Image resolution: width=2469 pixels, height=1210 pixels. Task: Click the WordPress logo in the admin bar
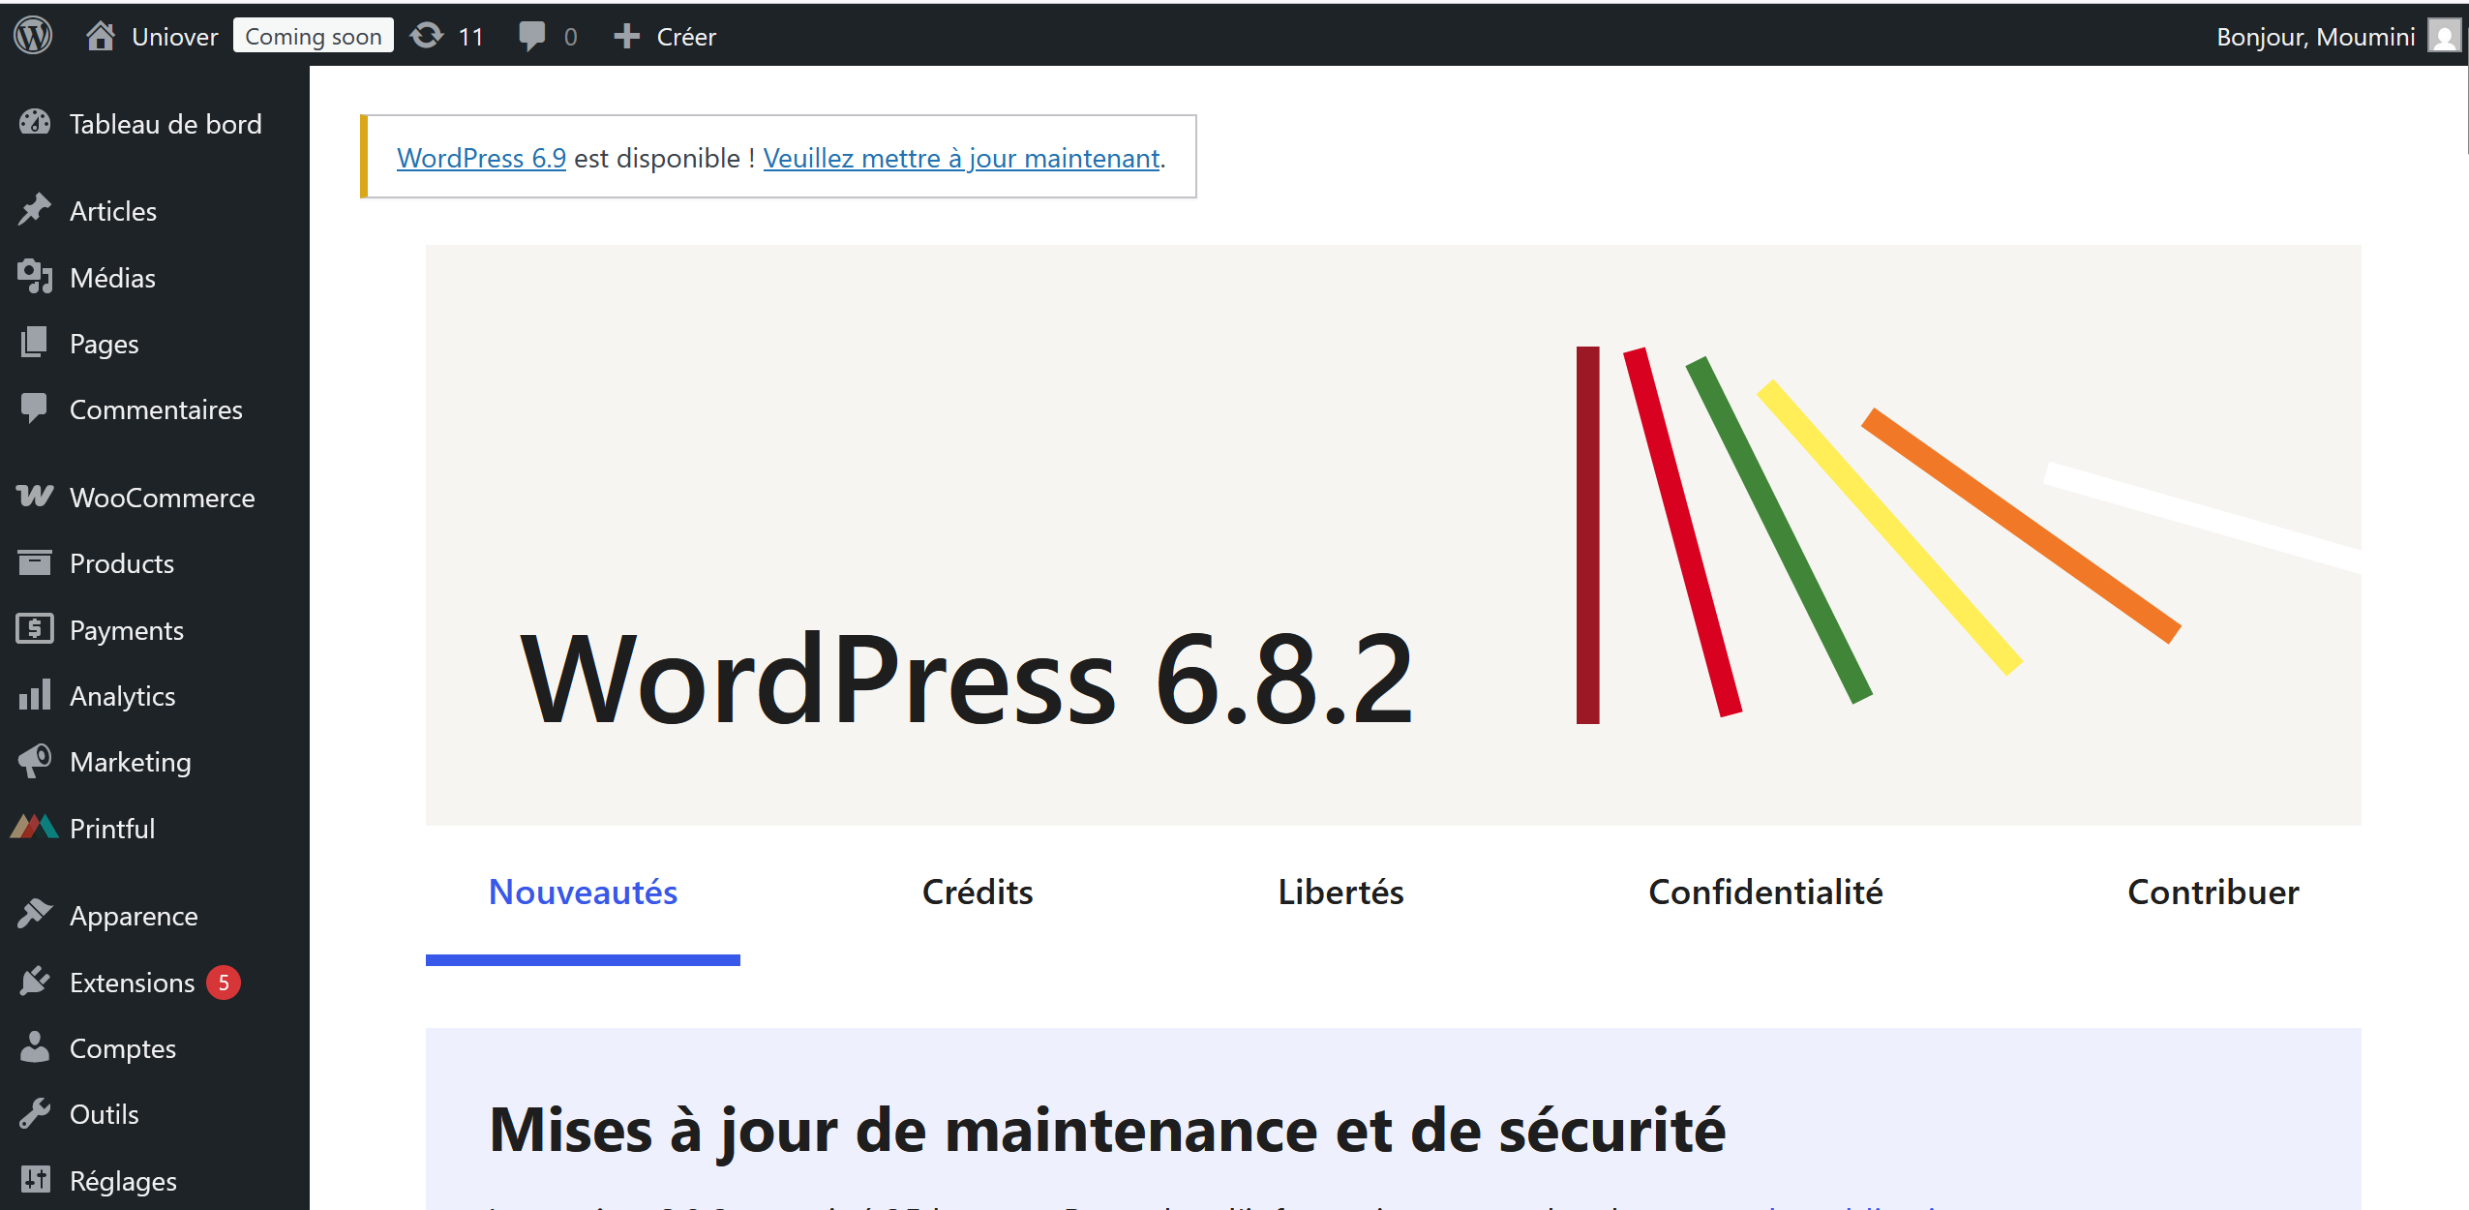point(32,34)
